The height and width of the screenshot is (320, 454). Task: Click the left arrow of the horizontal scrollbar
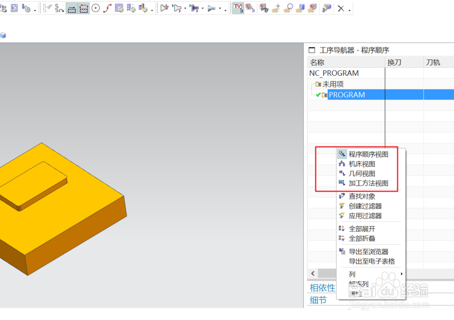[313, 273]
